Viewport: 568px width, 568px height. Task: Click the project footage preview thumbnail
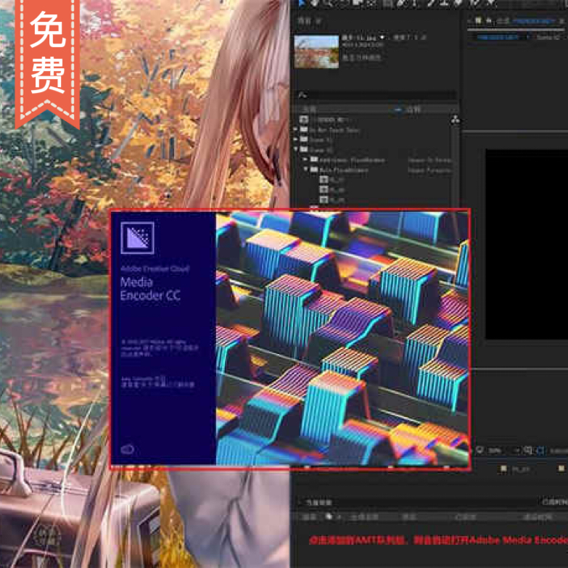coord(316,52)
